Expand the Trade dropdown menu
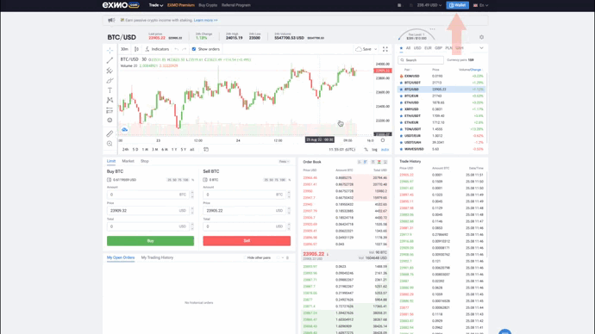 [x=155, y=5]
